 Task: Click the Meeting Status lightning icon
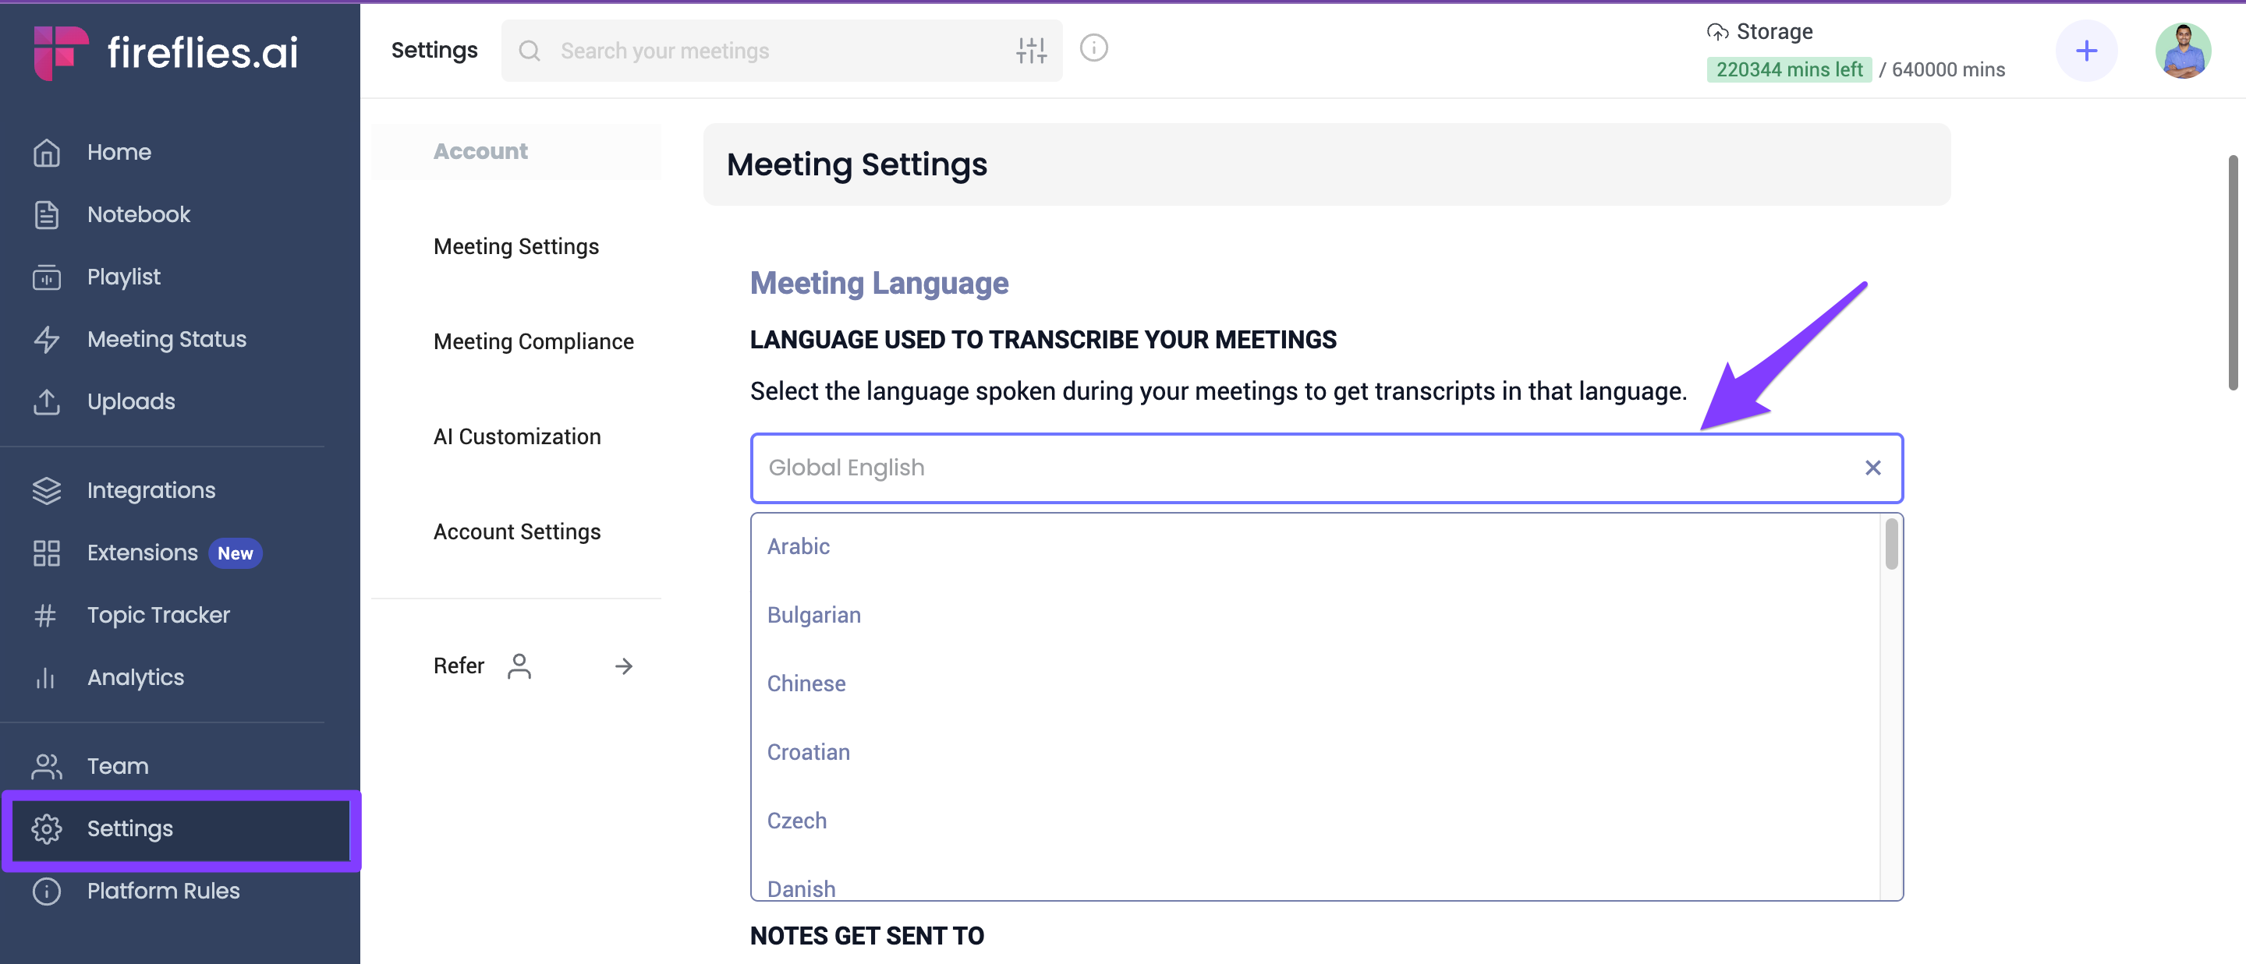[x=46, y=339]
